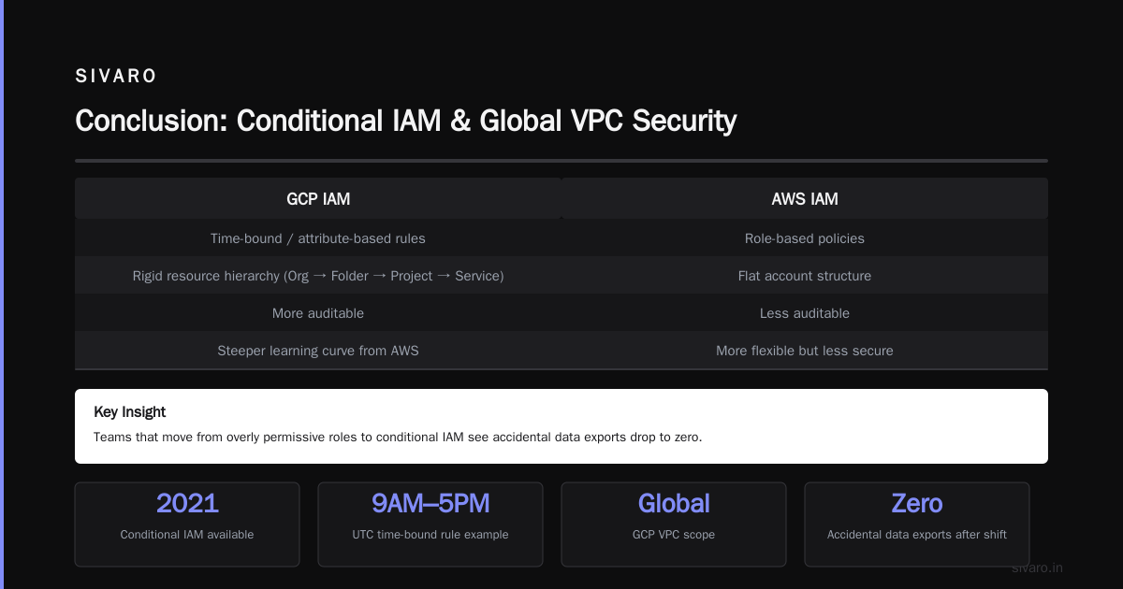Select the 'Less auditable' cell
The height and width of the screenshot is (589, 1123).
[805, 313]
